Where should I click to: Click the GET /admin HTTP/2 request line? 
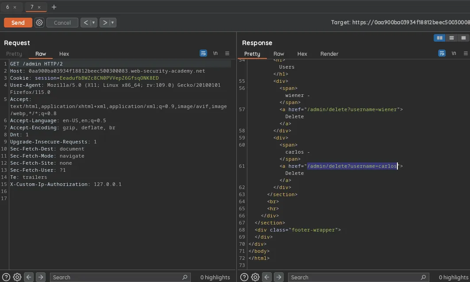tap(36, 64)
